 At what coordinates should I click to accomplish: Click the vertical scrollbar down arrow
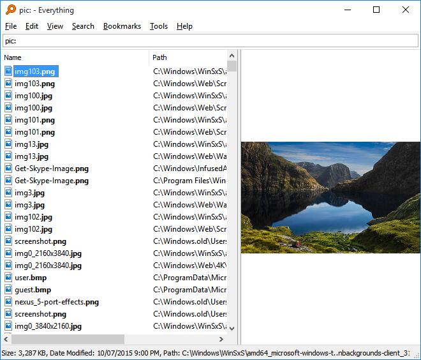click(232, 327)
